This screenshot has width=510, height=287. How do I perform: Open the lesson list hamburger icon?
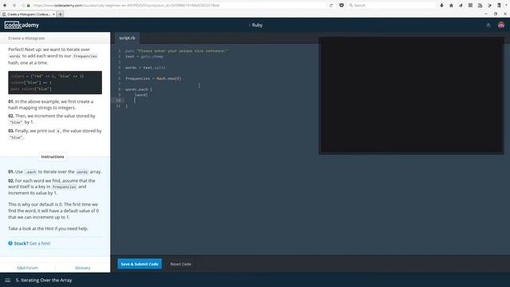point(7,280)
